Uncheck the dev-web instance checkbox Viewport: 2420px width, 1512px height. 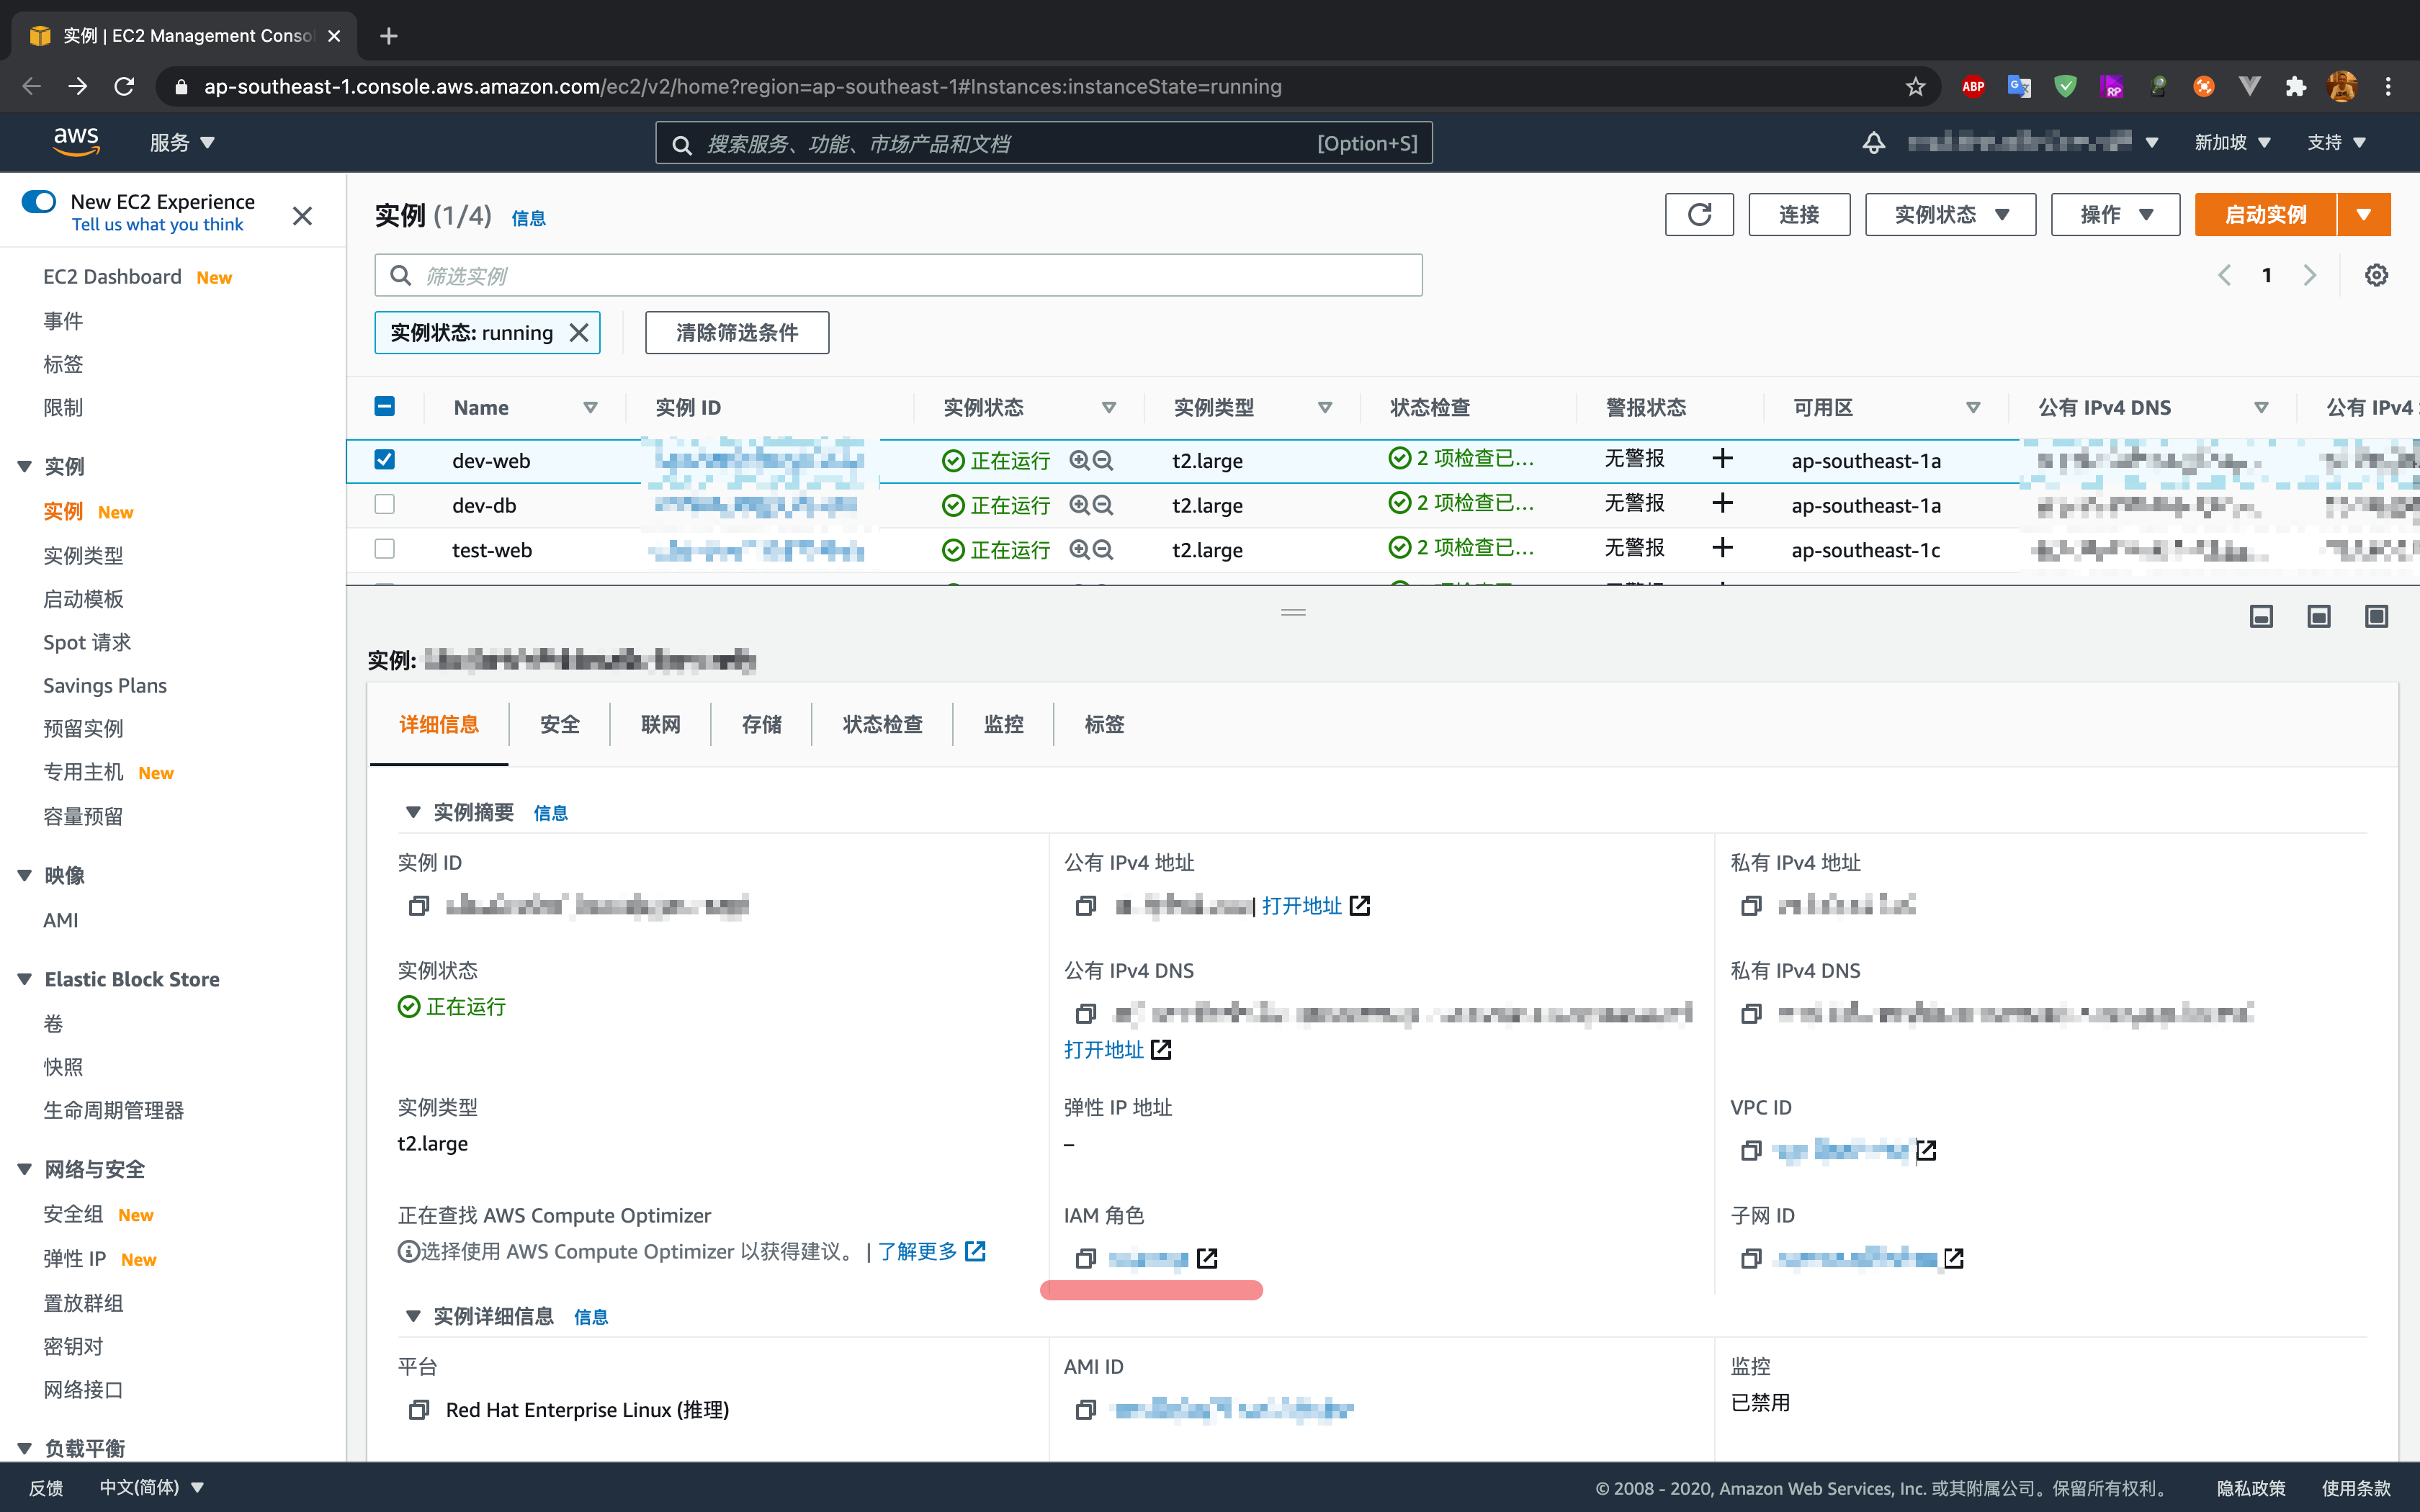[384, 459]
